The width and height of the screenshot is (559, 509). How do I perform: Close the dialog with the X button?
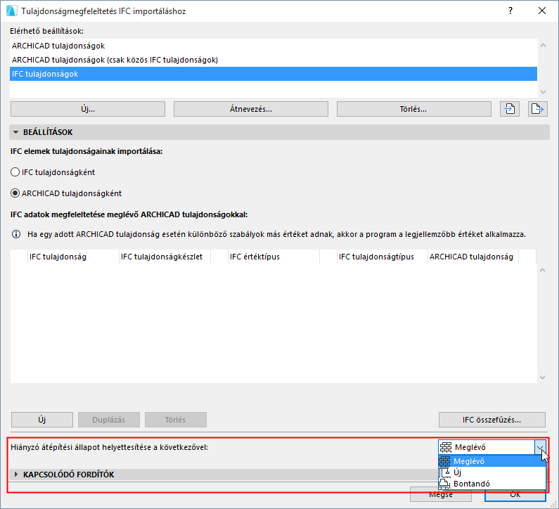pos(542,11)
